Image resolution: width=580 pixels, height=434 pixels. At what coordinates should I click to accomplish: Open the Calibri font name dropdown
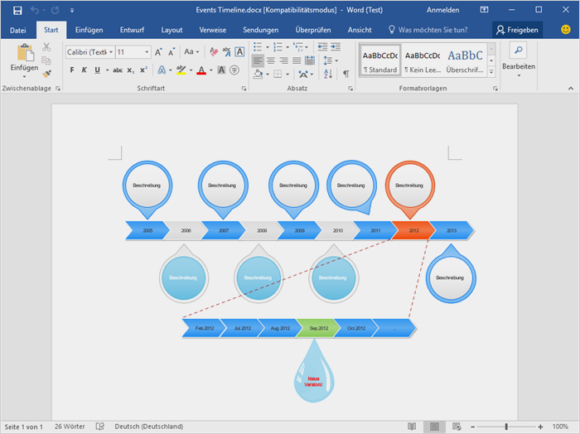[110, 51]
